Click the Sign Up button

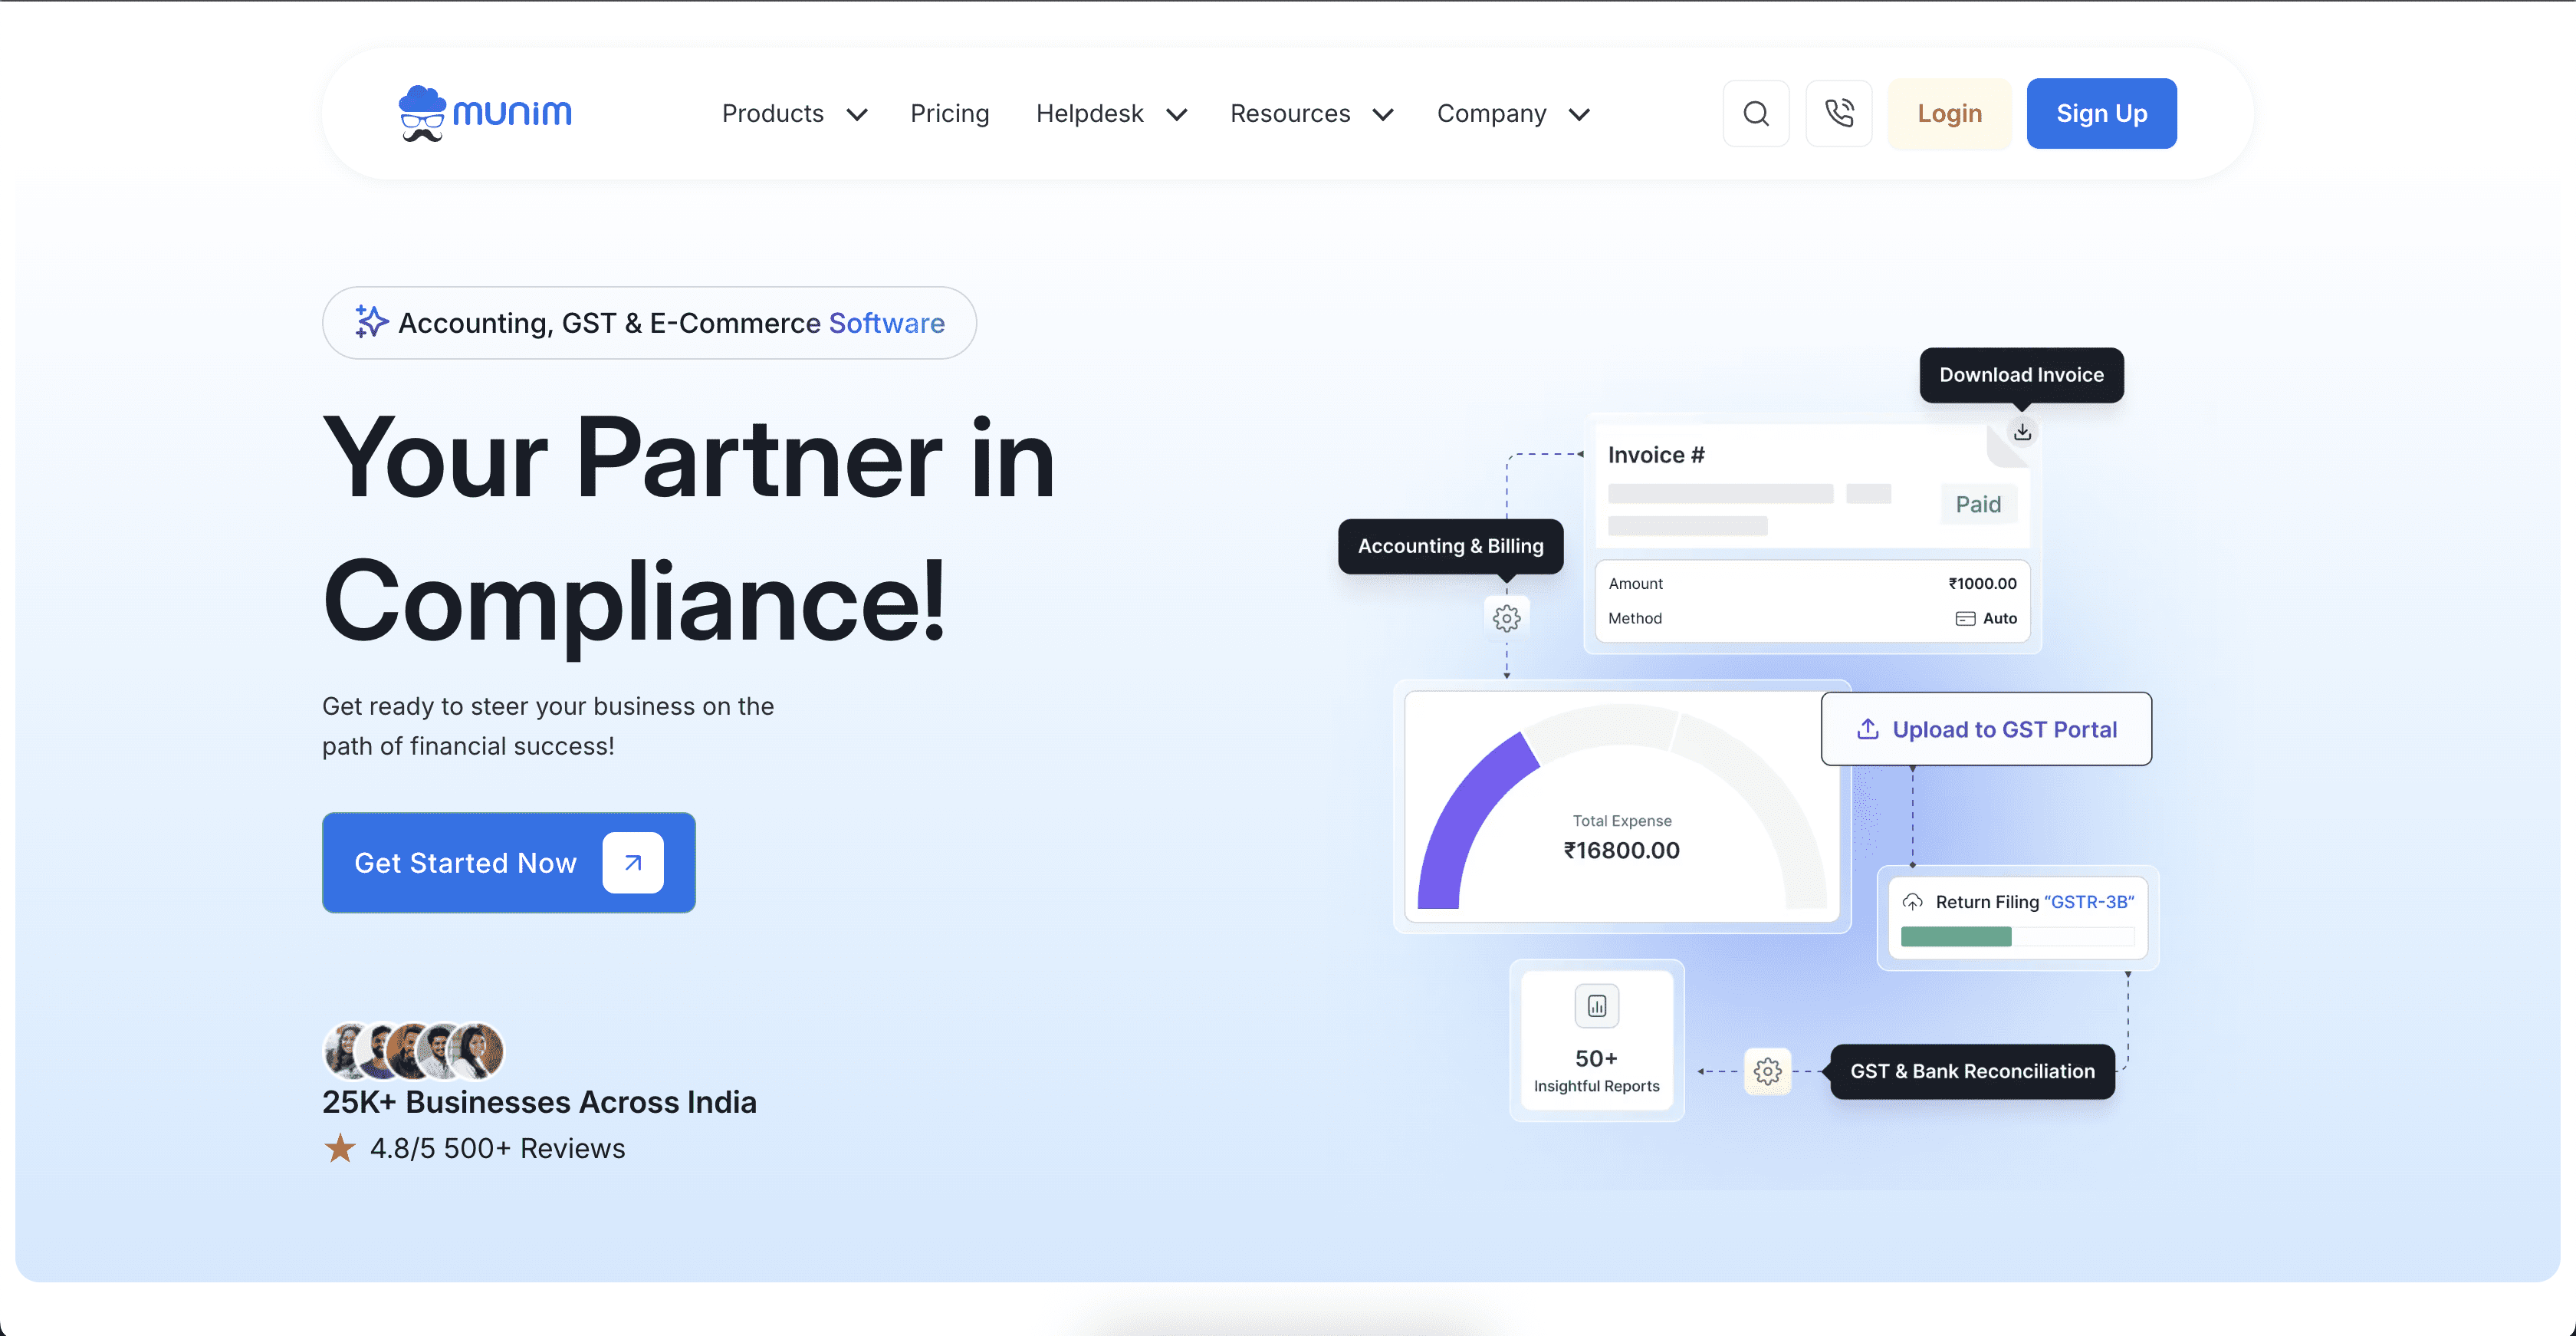(2101, 114)
